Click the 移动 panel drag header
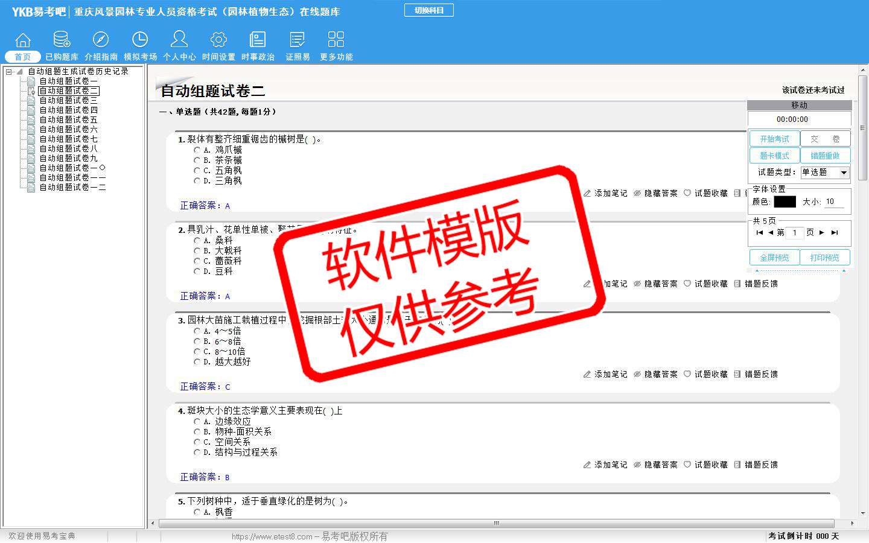 coord(799,105)
